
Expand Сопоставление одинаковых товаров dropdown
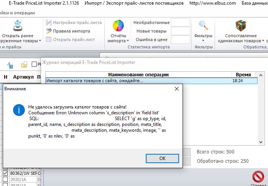263,41
